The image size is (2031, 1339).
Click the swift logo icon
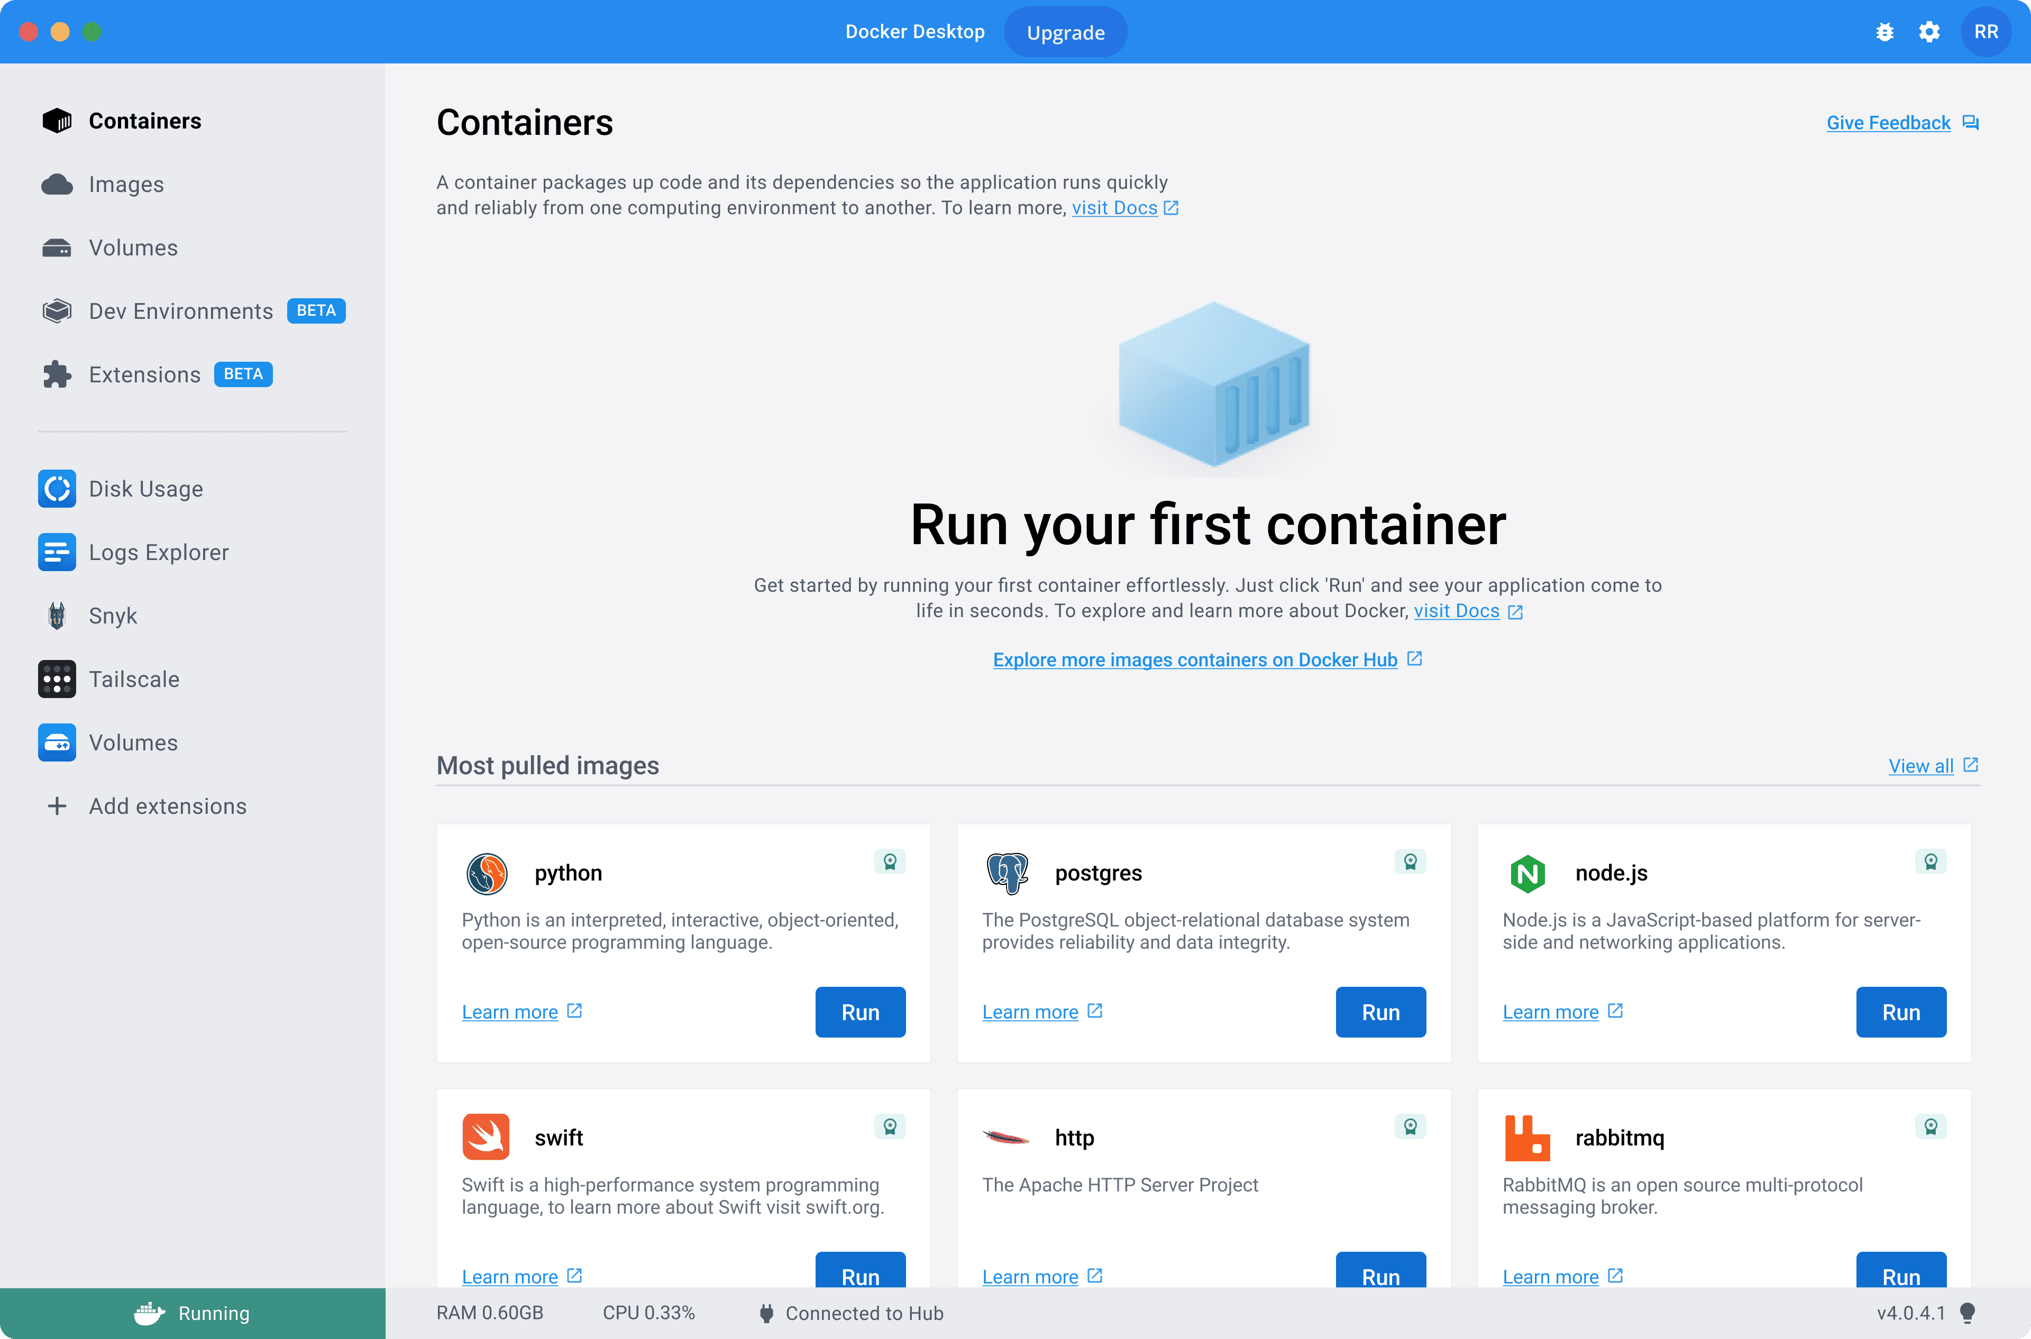[x=486, y=1136]
